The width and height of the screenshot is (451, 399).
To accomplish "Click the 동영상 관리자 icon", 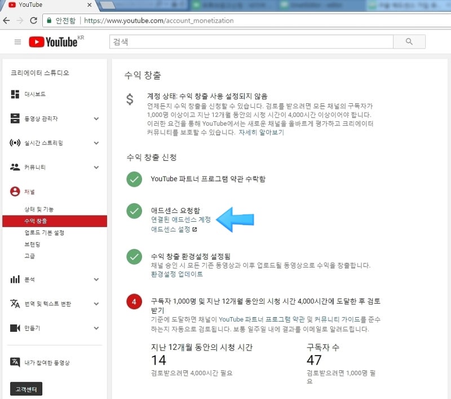I will (x=15, y=119).
